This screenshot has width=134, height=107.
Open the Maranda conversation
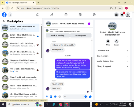pyautogui.click(x=20, y=45)
